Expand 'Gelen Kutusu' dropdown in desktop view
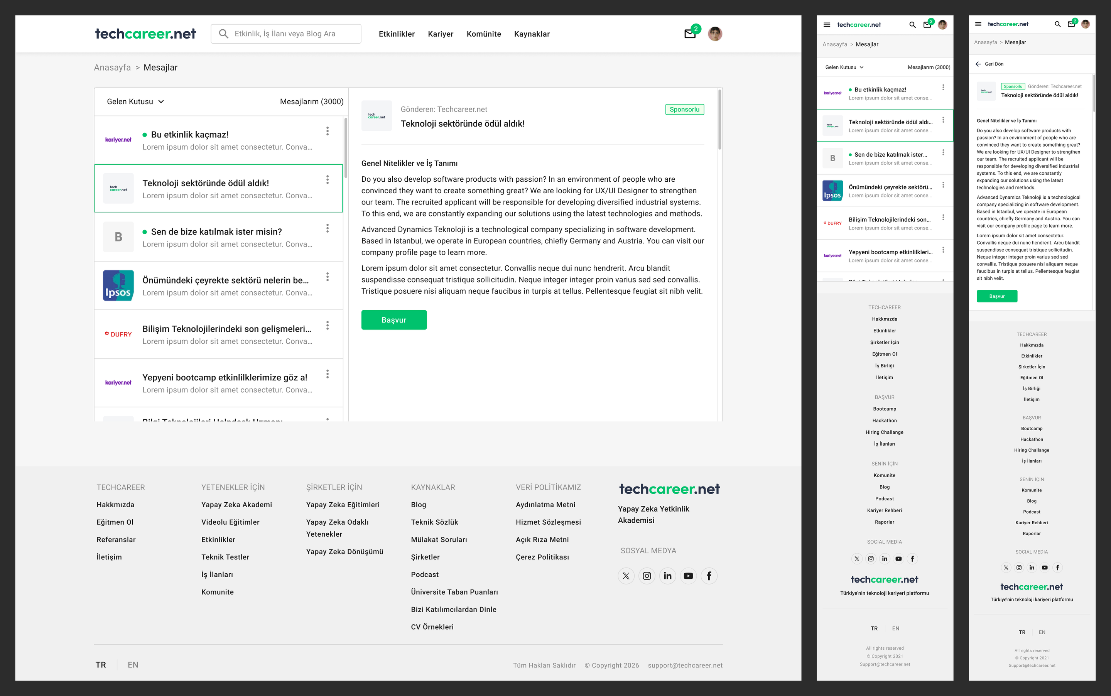Screen dimensions: 1111x696 135,101
